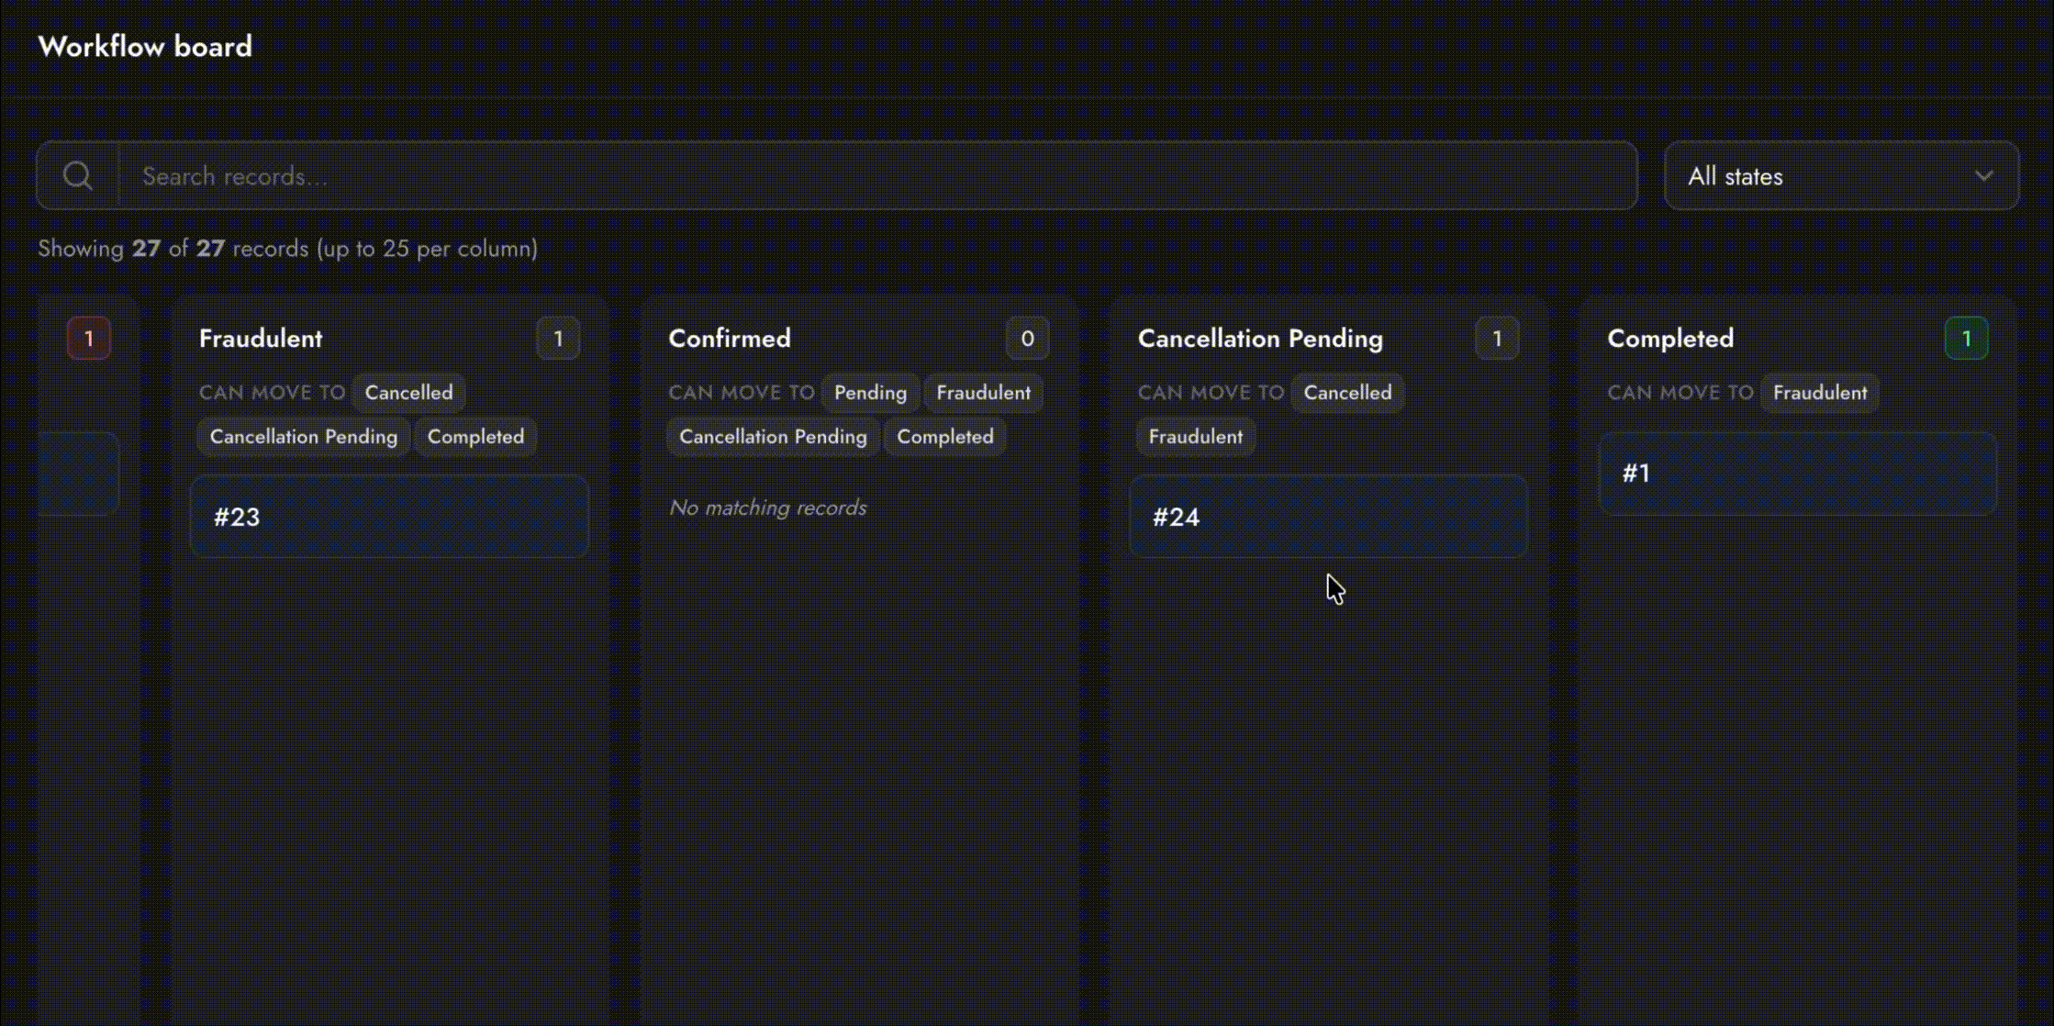Click the Fraudulent column count badge
2054x1026 pixels.
point(558,339)
